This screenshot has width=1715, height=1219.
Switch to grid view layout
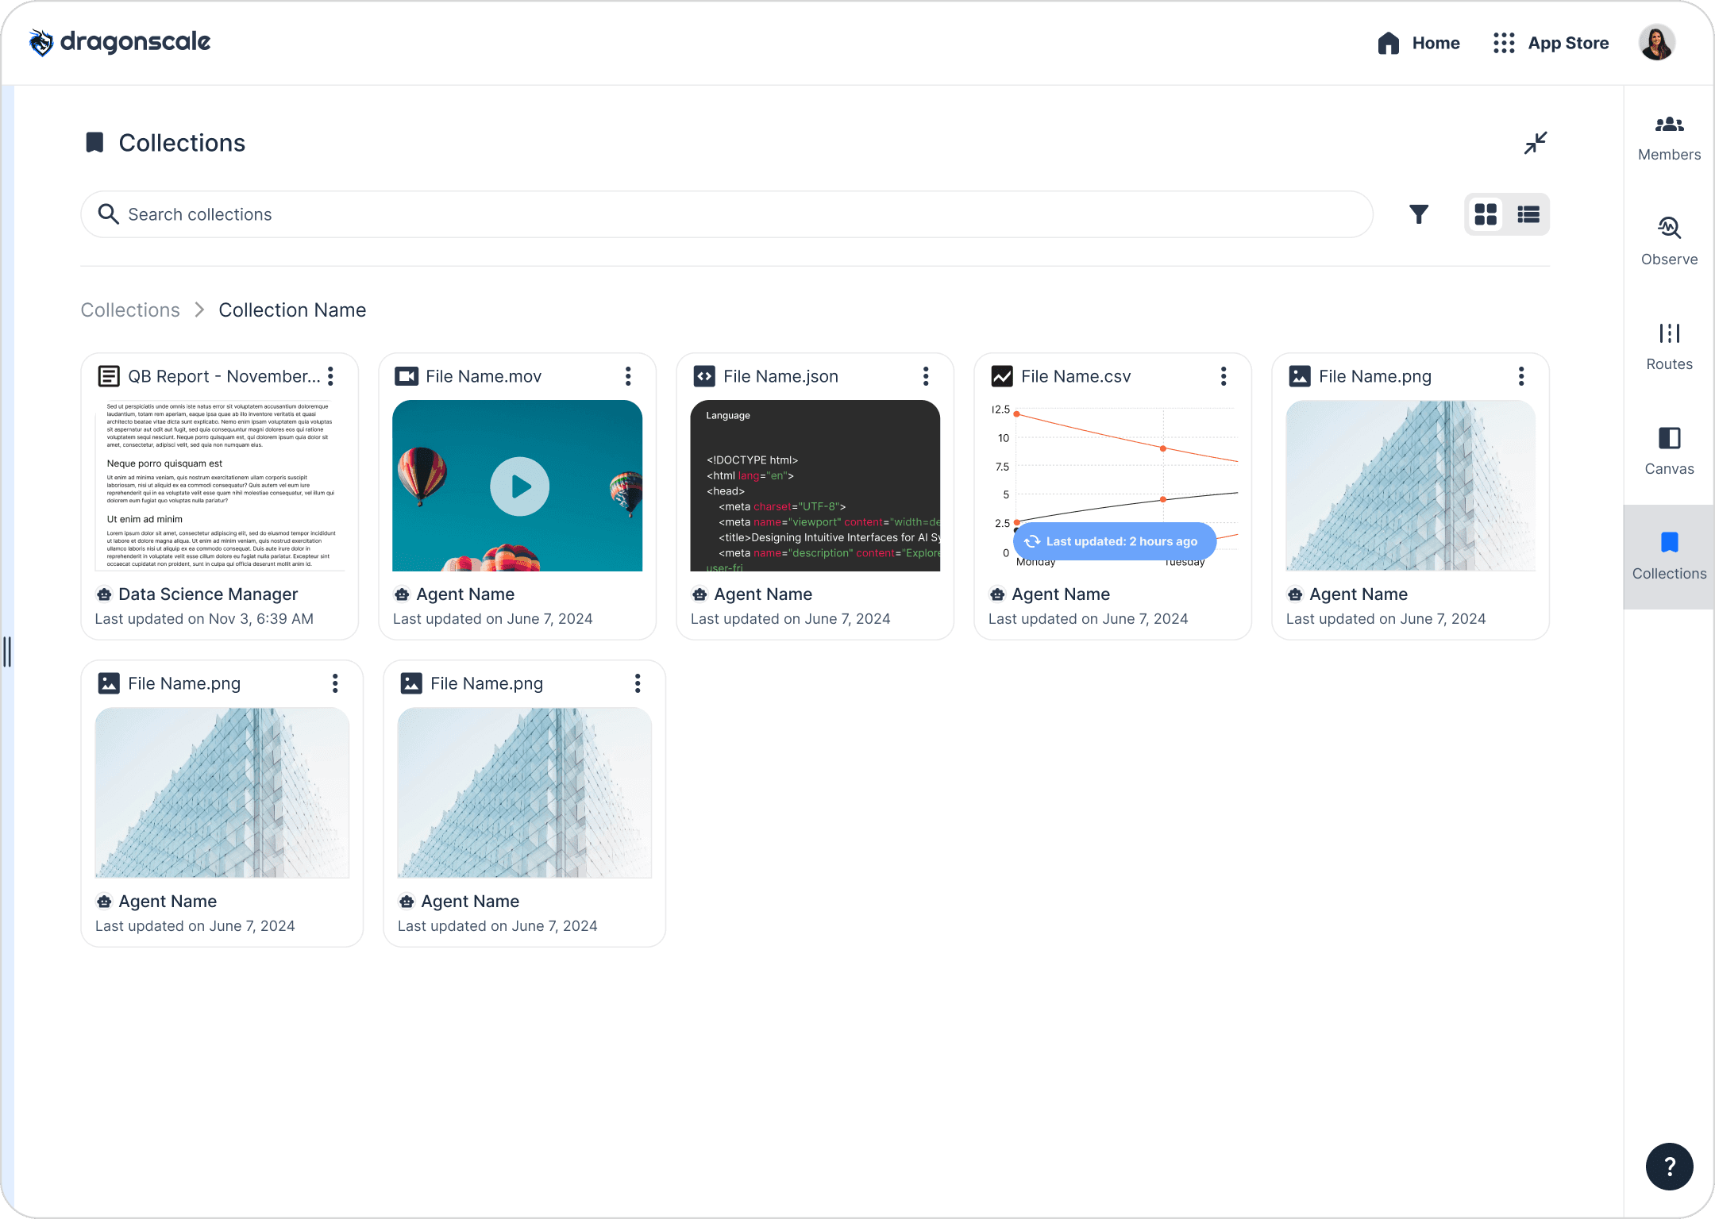[1486, 214]
